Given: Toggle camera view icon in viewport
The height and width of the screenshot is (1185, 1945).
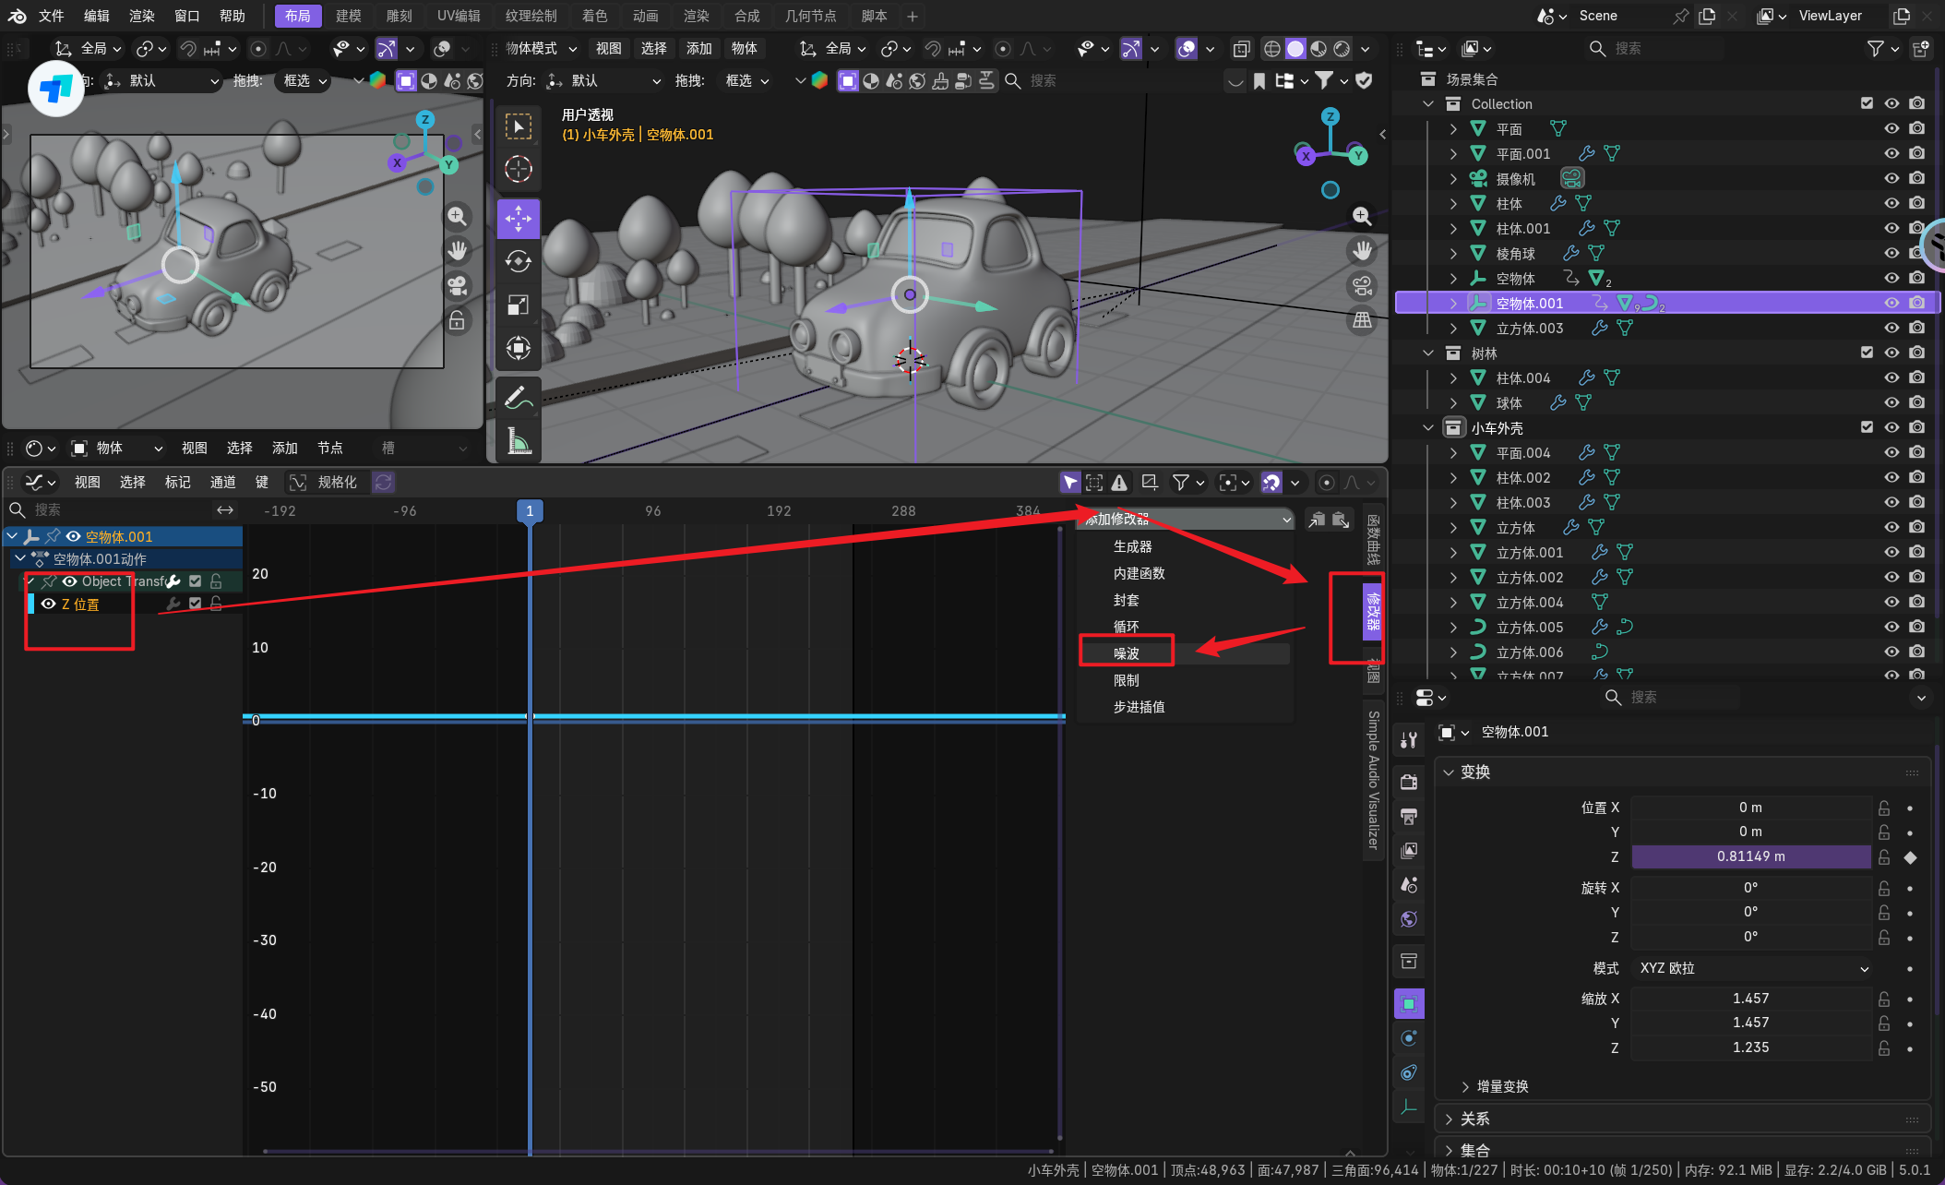Looking at the screenshot, I should point(1362,286).
